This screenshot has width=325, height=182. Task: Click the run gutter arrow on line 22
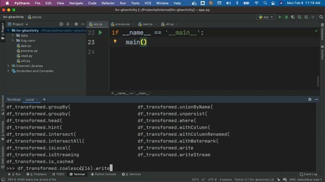(101, 32)
